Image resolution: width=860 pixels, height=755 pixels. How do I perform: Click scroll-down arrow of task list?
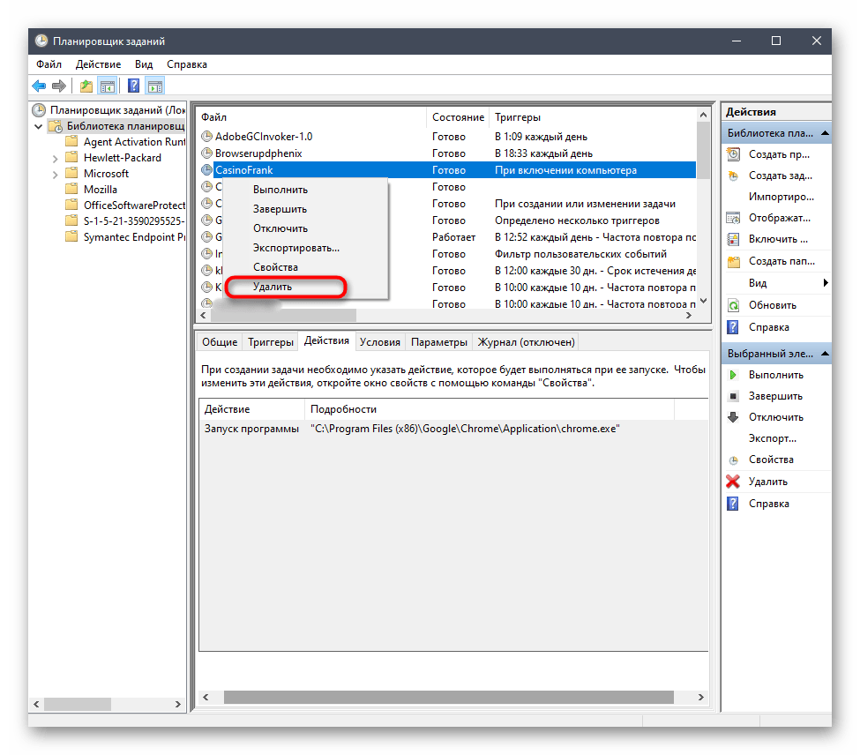[x=703, y=301]
